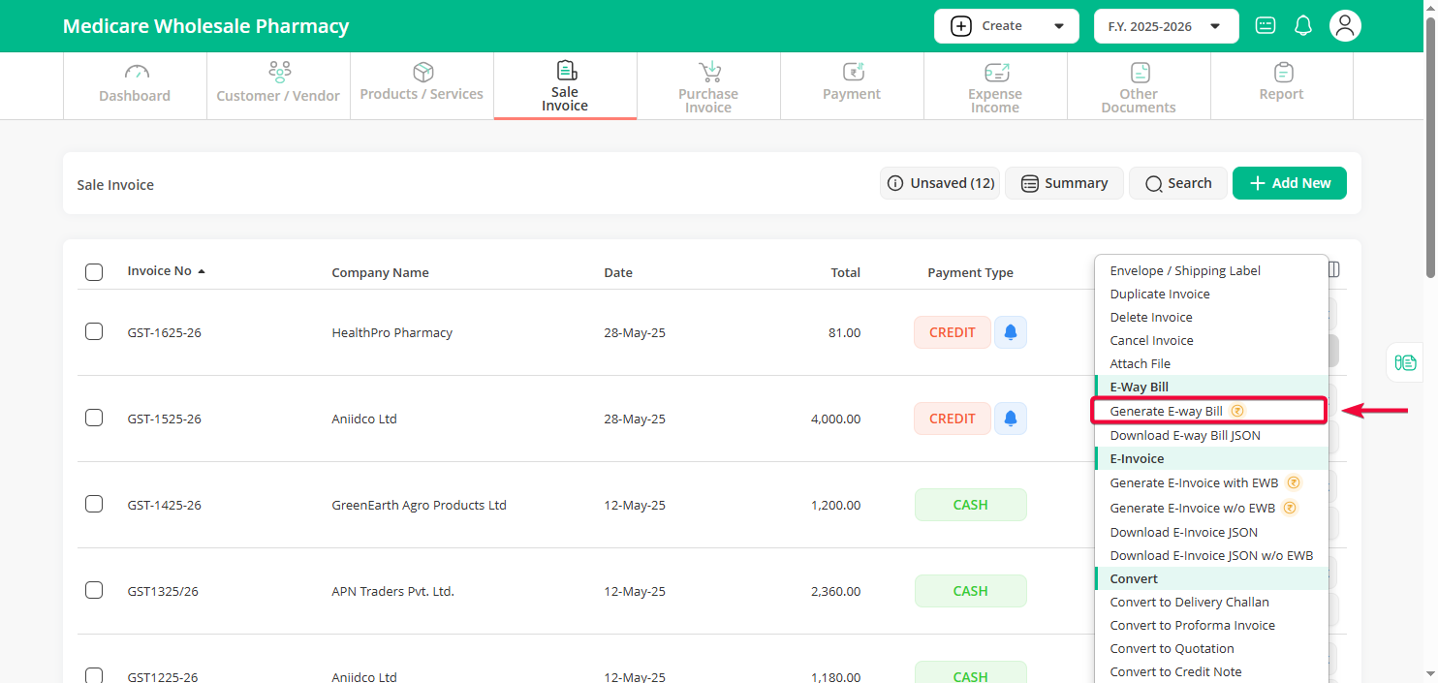The height and width of the screenshot is (683, 1438).
Task: Open the notifications bell in header
Action: [x=1303, y=26]
